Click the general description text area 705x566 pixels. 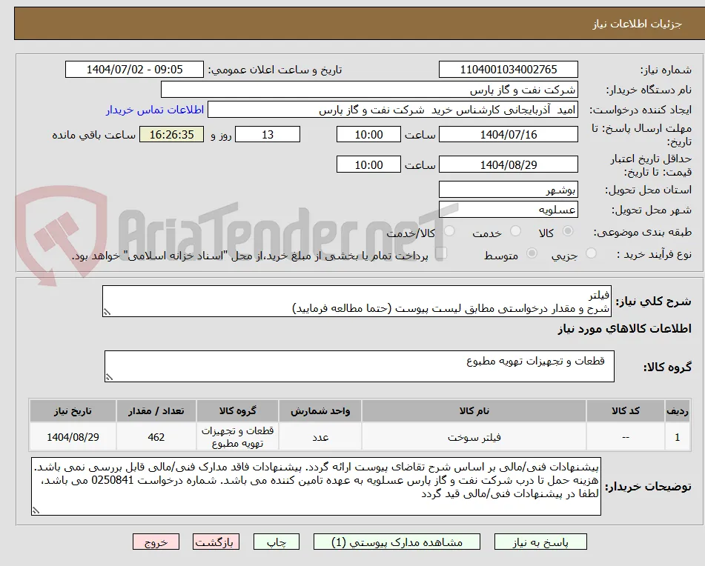pos(357,301)
